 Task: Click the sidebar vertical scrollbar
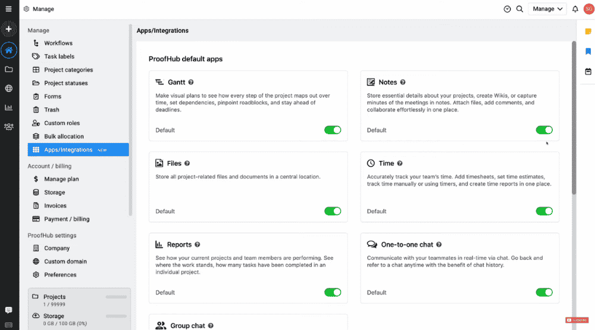pyautogui.click(x=130, y=120)
